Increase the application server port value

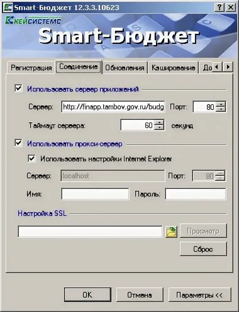(x=220, y=104)
